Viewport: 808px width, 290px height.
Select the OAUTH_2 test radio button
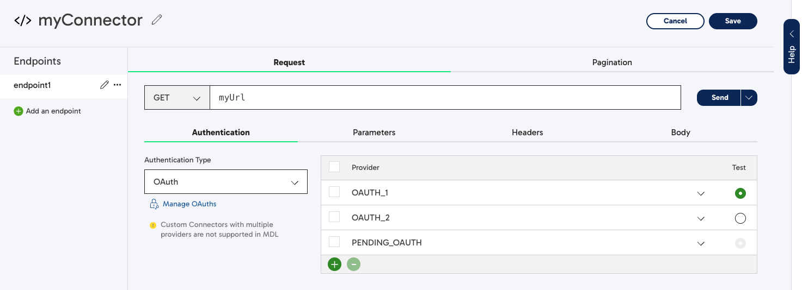(740, 218)
